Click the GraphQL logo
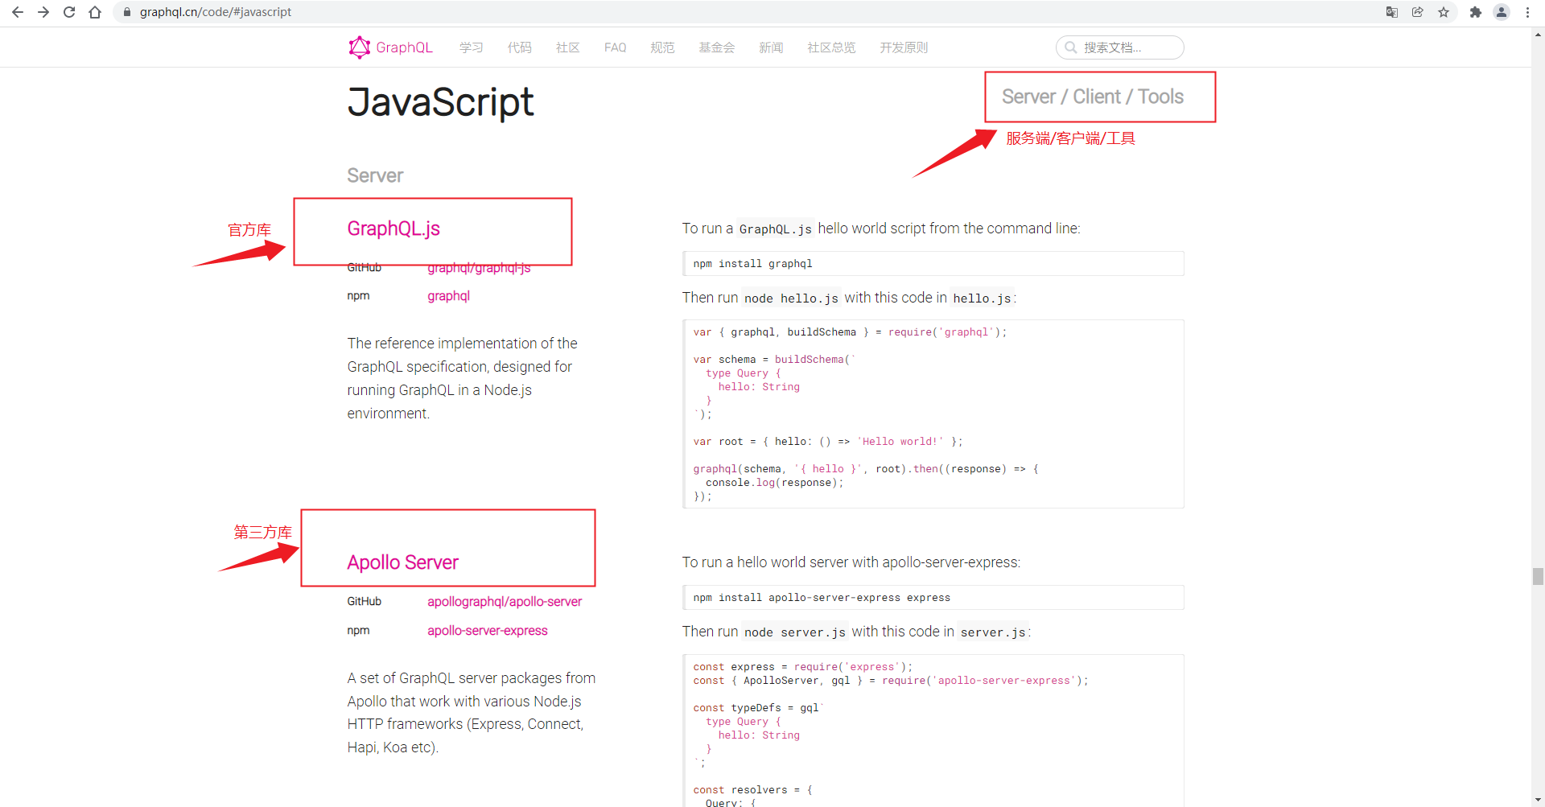The height and width of the screenshot is (807, 1545). 390,47
